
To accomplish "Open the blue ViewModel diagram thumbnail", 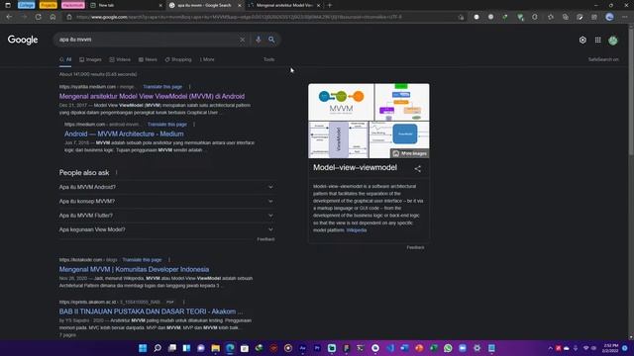I will tap(399, 139).
